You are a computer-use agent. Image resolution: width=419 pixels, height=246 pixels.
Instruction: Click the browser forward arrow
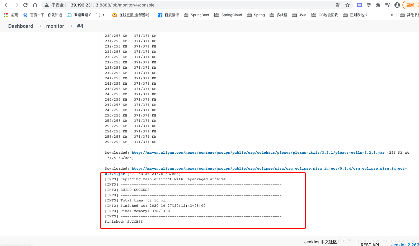[16, 5]
